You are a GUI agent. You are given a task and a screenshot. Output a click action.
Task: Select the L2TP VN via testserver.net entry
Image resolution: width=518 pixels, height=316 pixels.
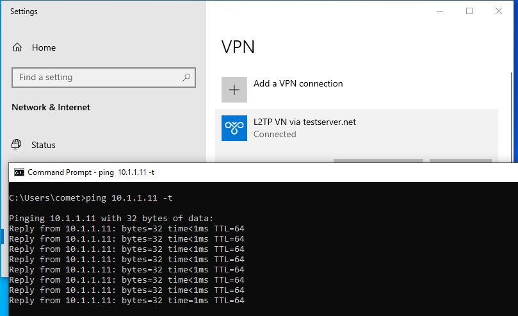357,128
